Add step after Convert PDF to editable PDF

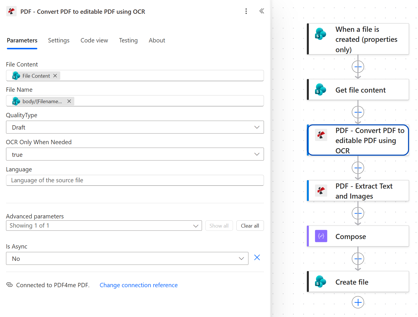358,168
